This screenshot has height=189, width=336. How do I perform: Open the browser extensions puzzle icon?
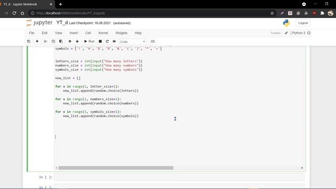322,13
